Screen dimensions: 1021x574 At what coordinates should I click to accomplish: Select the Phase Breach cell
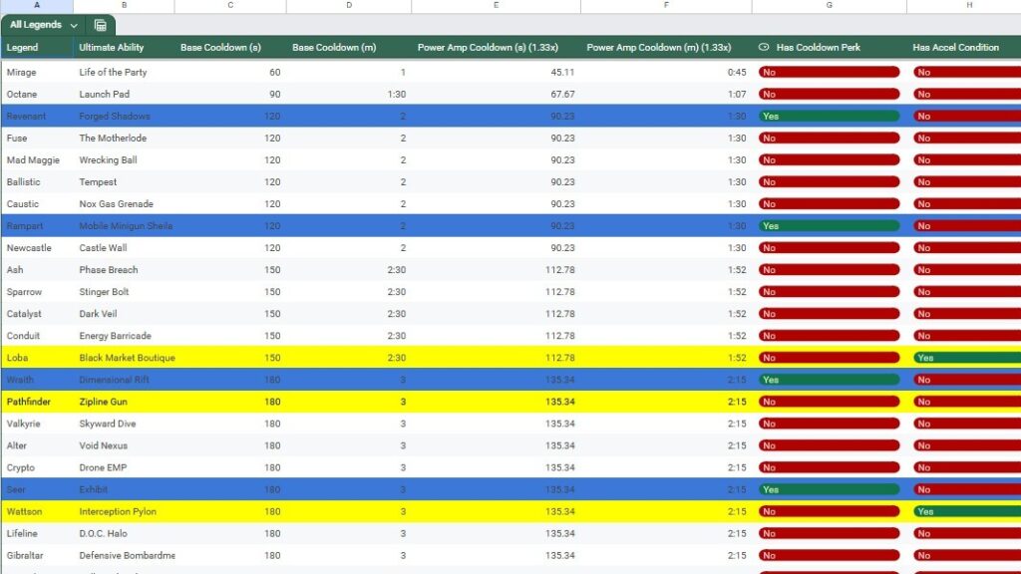(124, 269)
